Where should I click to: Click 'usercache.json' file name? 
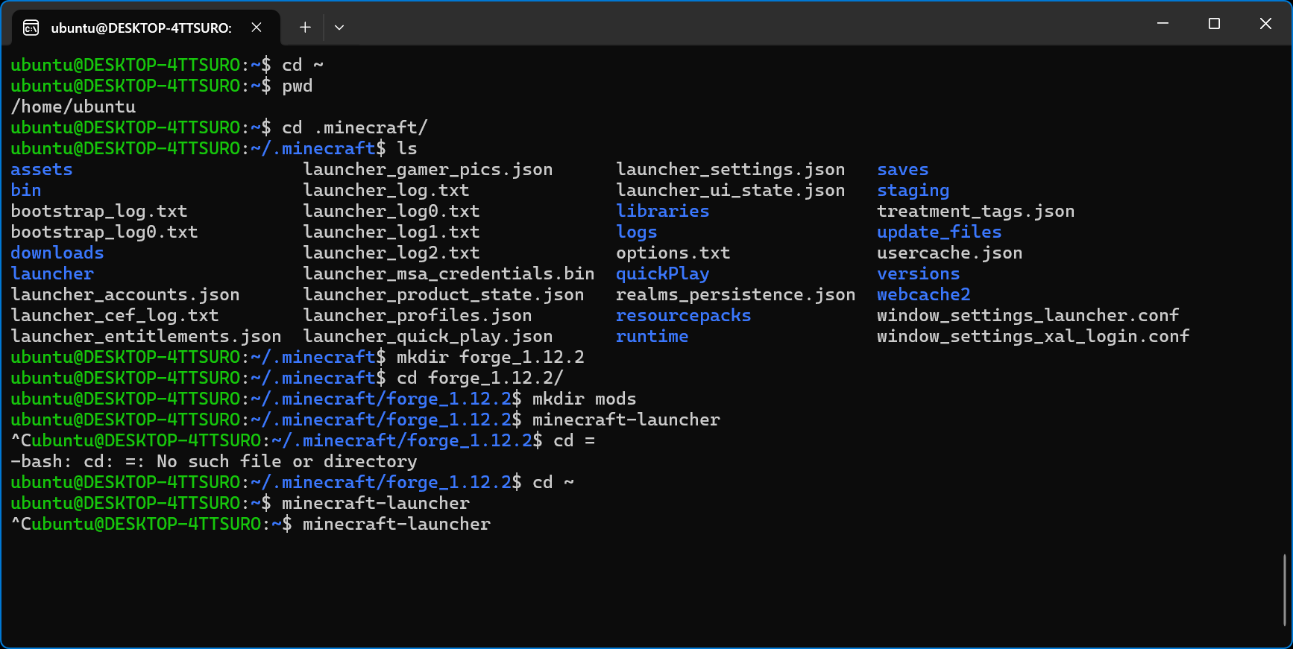point(950,253)
